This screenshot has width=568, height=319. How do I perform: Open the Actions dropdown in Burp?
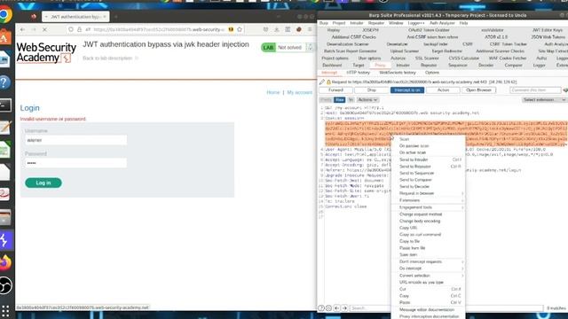pos(367,100)
